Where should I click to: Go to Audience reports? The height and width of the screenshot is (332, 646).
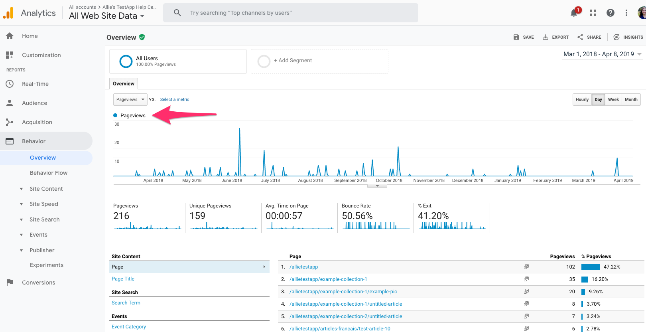click(x=35, y=103)
